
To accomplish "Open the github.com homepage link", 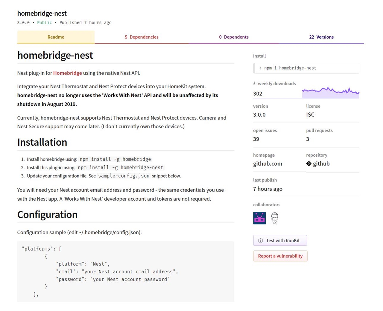I will [x=268, y=164].
